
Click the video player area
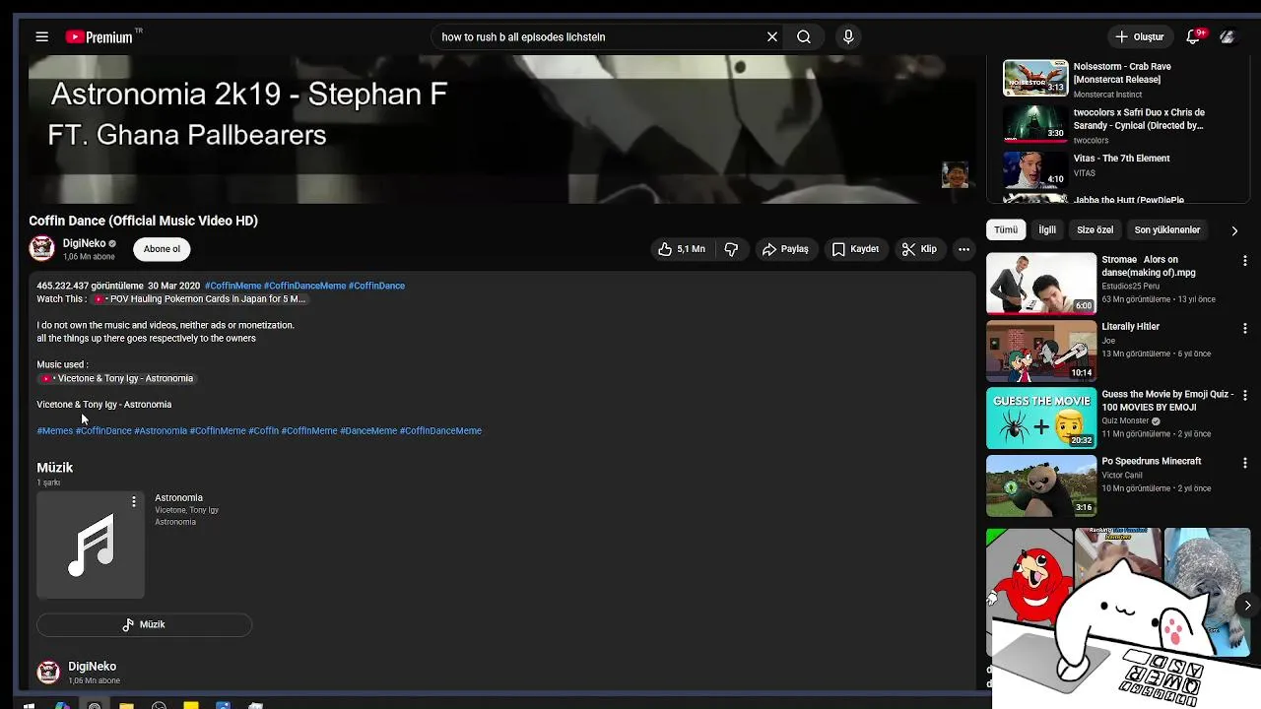(502, 129)
